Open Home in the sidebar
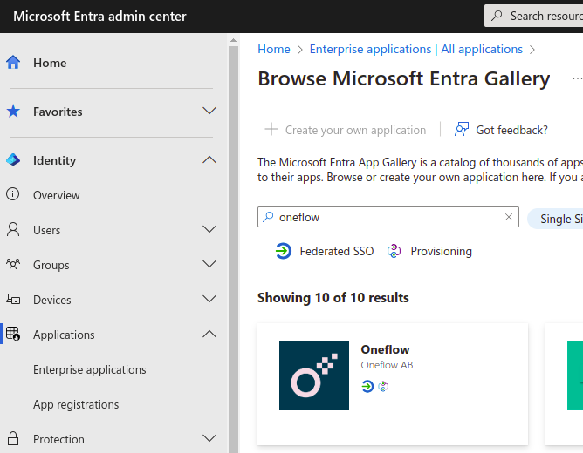The height and width of the screenshot is (453, 583). 50,63
